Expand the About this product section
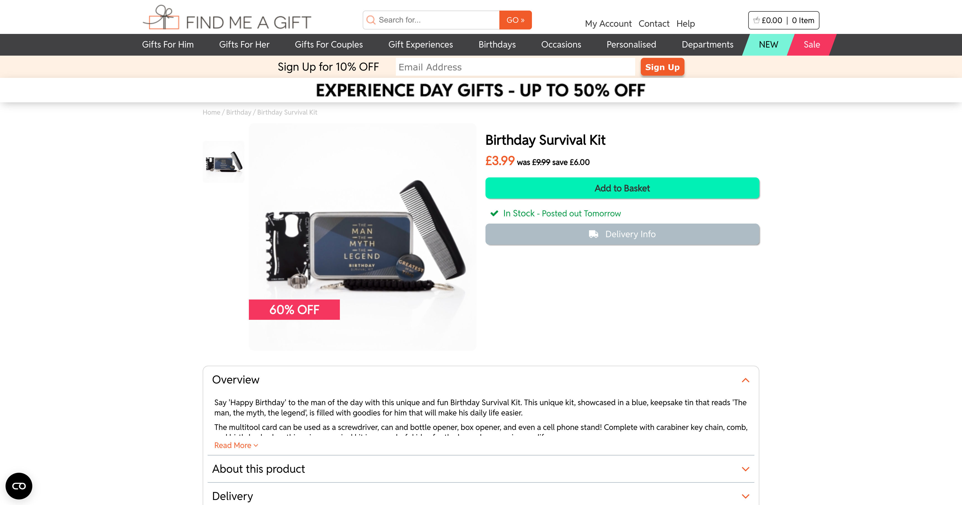The height and width of the screenshot is (505, 962). tap(745, 469)
